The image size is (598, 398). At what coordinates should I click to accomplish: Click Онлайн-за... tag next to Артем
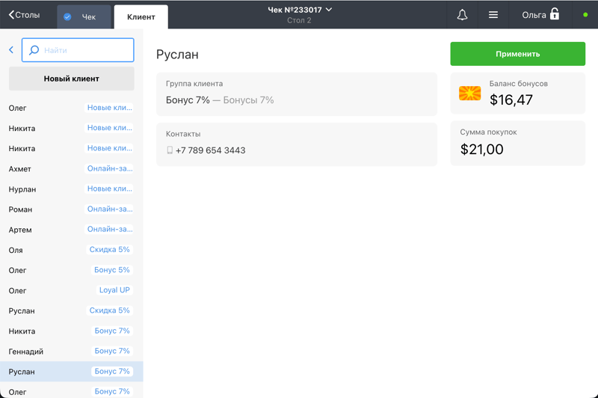coord(109,229)
